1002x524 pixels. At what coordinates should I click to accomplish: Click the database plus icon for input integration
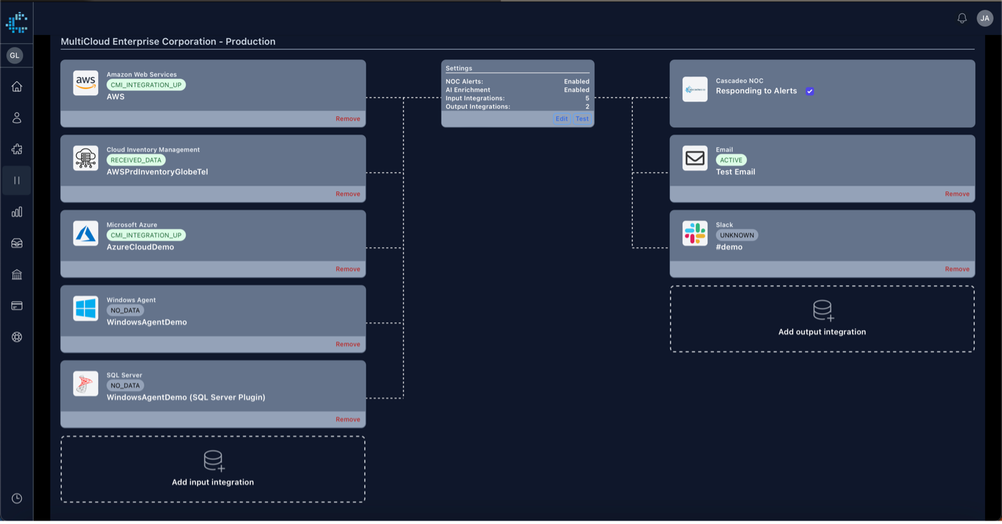[214, 461]
